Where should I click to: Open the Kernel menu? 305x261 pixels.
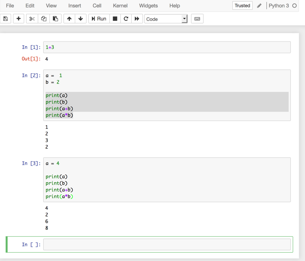pyautogui.click(x=120, y=6)
